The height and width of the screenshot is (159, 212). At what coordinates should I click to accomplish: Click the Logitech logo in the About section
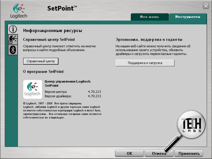[33, 89]
